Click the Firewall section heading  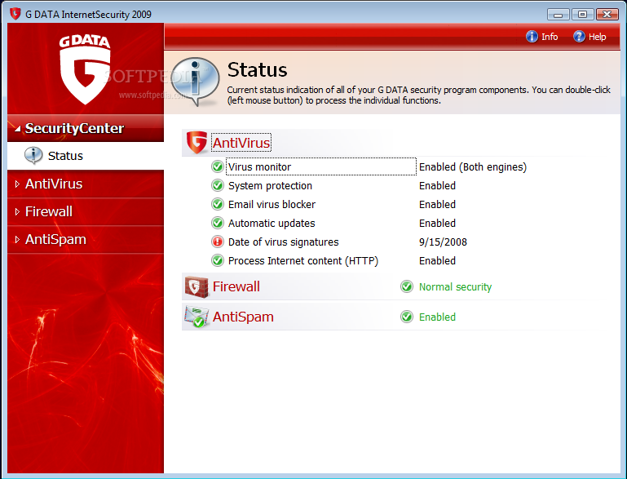(x=236, y=286)
